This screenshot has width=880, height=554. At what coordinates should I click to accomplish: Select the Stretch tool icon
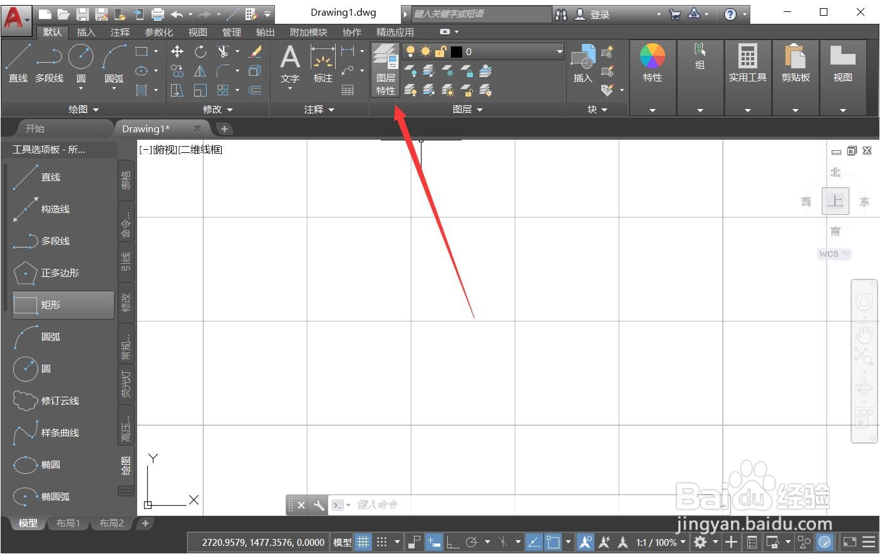click(x=177, y=90)
